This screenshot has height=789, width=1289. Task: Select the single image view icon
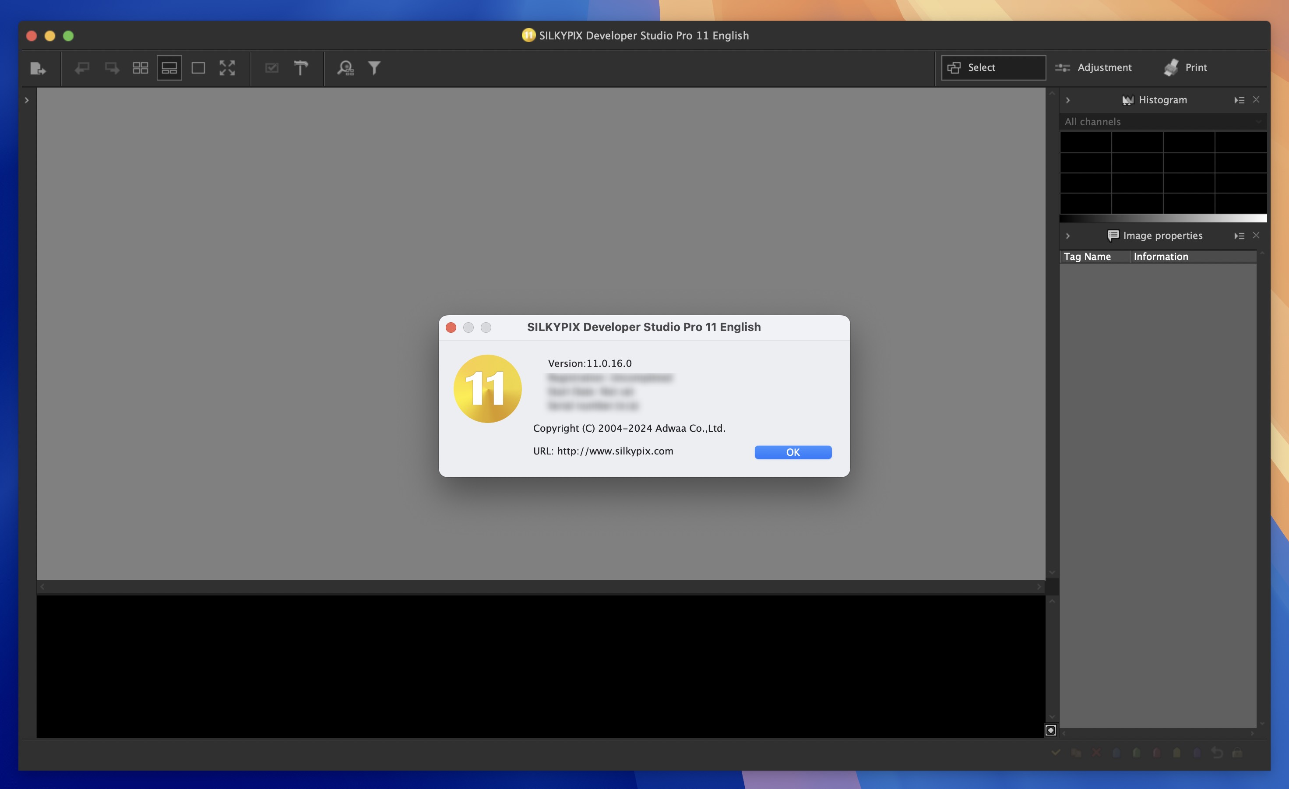[197, 67]
